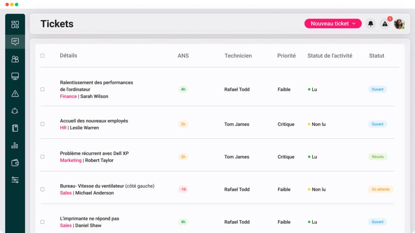This screenshot has width=415, height=233.
Task: Click technician Tom James in Accueil row
Action: (237, 124)
